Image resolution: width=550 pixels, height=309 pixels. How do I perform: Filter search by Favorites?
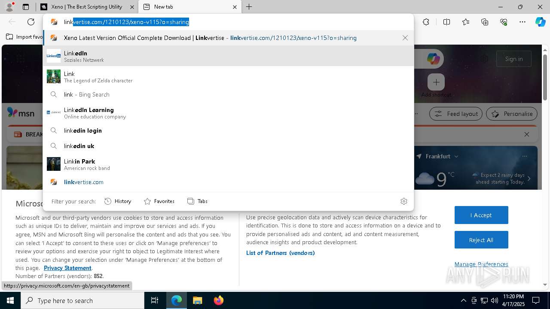point(159,201)
